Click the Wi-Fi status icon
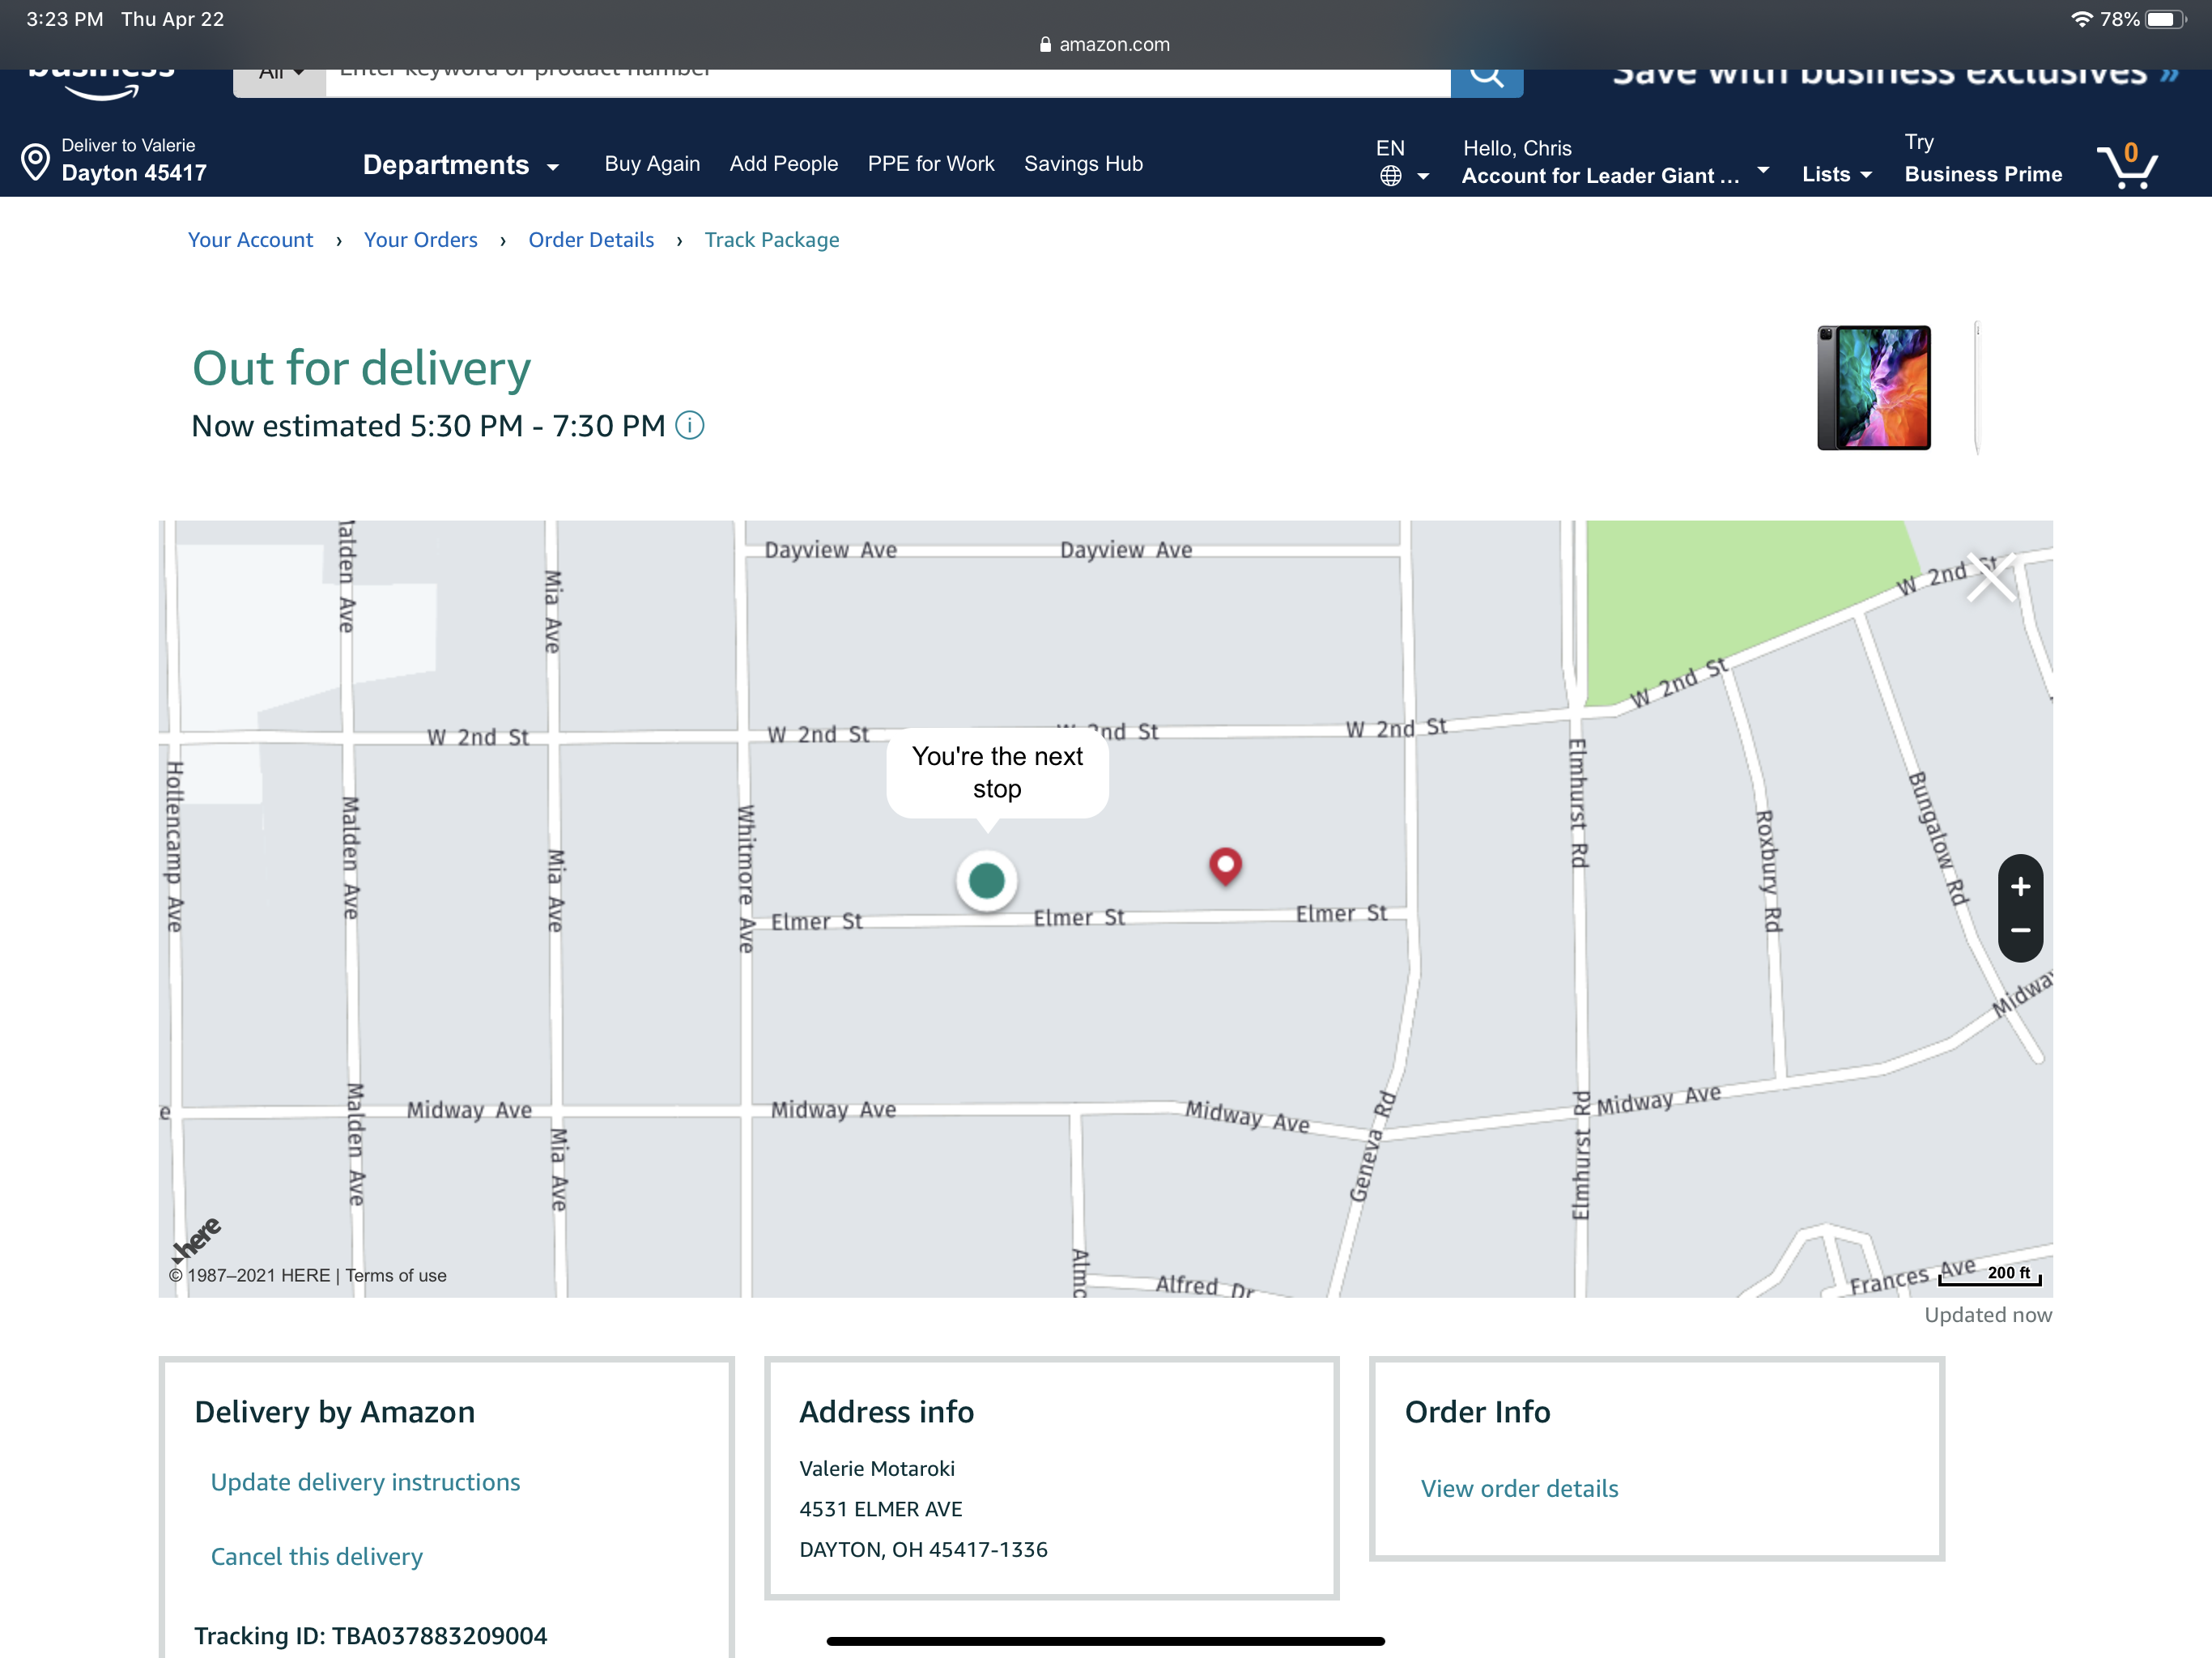This screenshot has width=2212, height=1658. 2081,19
